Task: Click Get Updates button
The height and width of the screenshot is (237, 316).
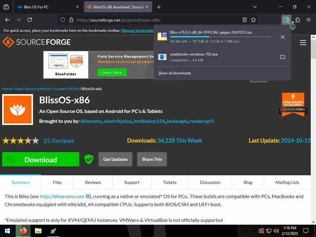Action: point(115,159)
